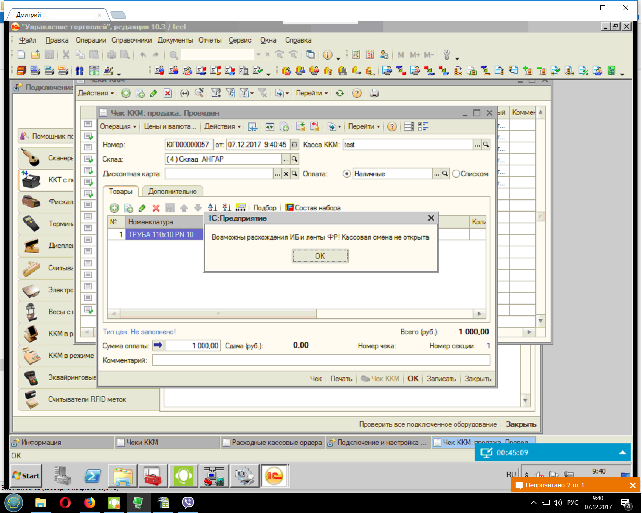Screen dimensions: 642x513
Task: Click the calculator icon in main toolbar
Action: coord(356,55)
